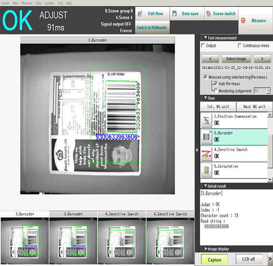
Task: Collapse the Test measurement section
Action: pyautogui.click(x=206, y=38)
